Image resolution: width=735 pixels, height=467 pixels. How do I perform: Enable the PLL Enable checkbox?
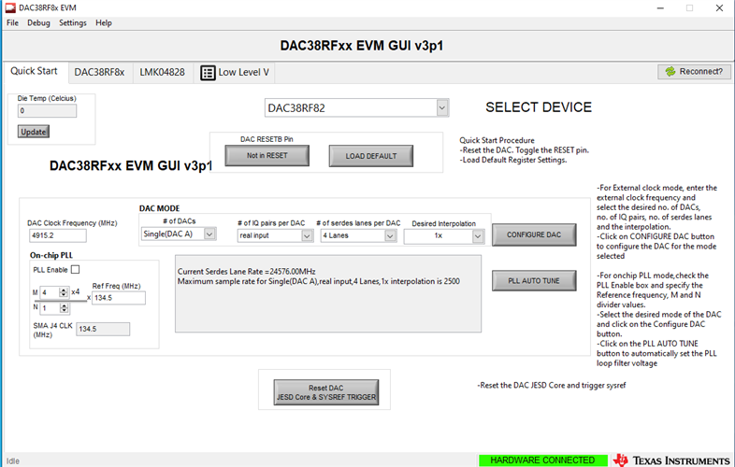click(x=75, y=269)
